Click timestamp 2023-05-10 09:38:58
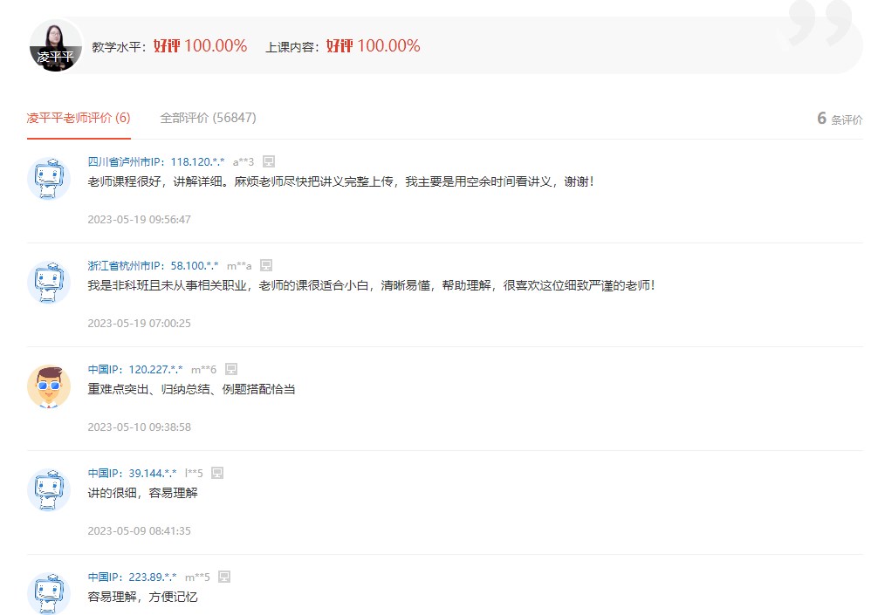 pos(140,427)
